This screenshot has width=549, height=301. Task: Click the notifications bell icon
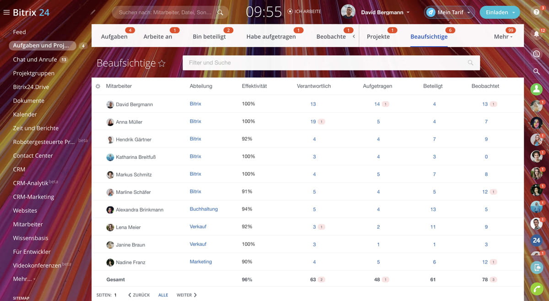pos(537,34)
